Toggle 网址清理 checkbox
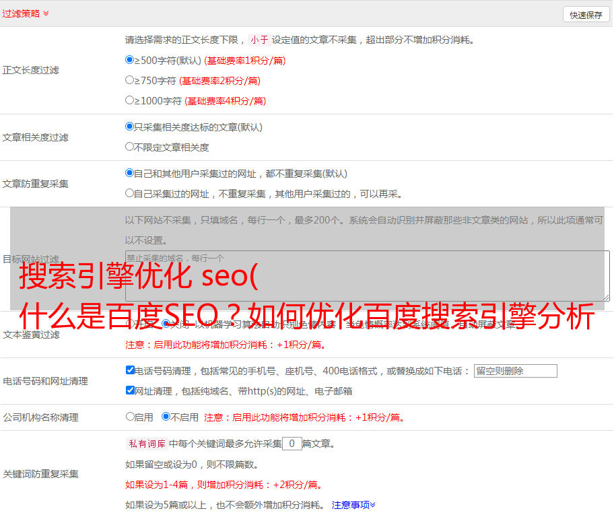Screen dimensions: 614x517 click(130, 390)
